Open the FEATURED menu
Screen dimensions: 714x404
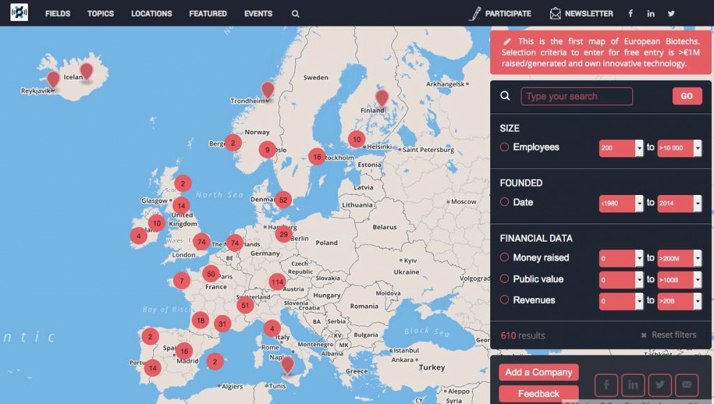pos(208,14)
